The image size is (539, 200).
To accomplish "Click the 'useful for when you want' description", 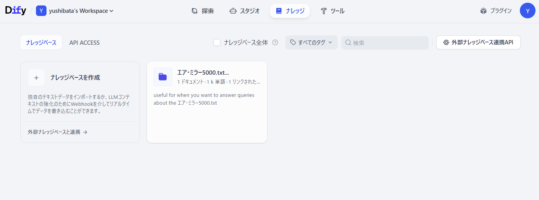I will pos(204,99).
